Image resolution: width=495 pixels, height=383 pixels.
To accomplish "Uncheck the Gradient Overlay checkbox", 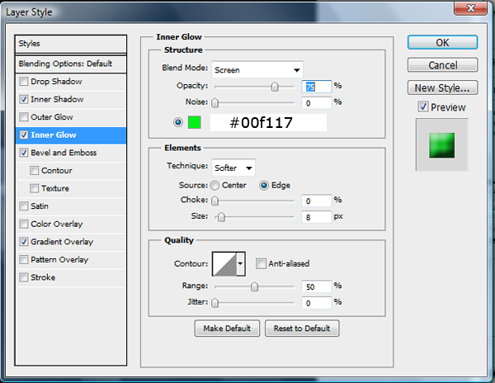I will tap(24, 242).
